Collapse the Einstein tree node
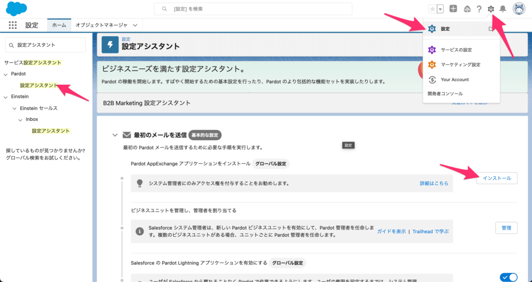 point(5,97)
